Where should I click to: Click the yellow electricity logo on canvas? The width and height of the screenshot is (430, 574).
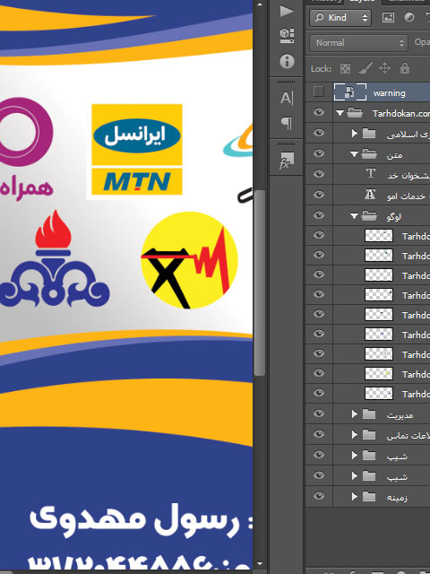pyautogui.click(x=189, y=260)
